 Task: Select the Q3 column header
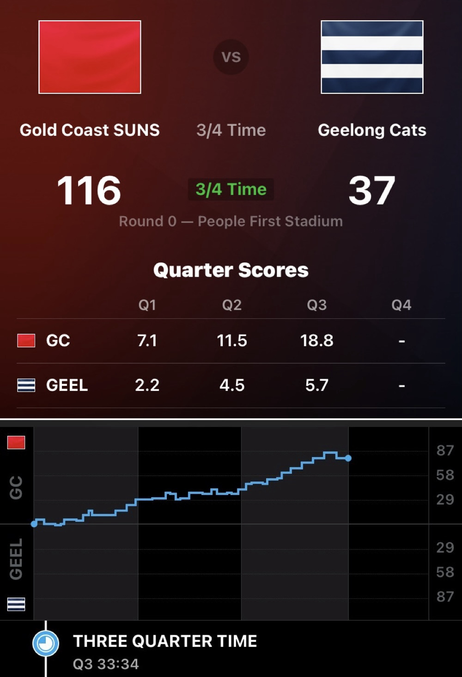click(x=317, y=305)
